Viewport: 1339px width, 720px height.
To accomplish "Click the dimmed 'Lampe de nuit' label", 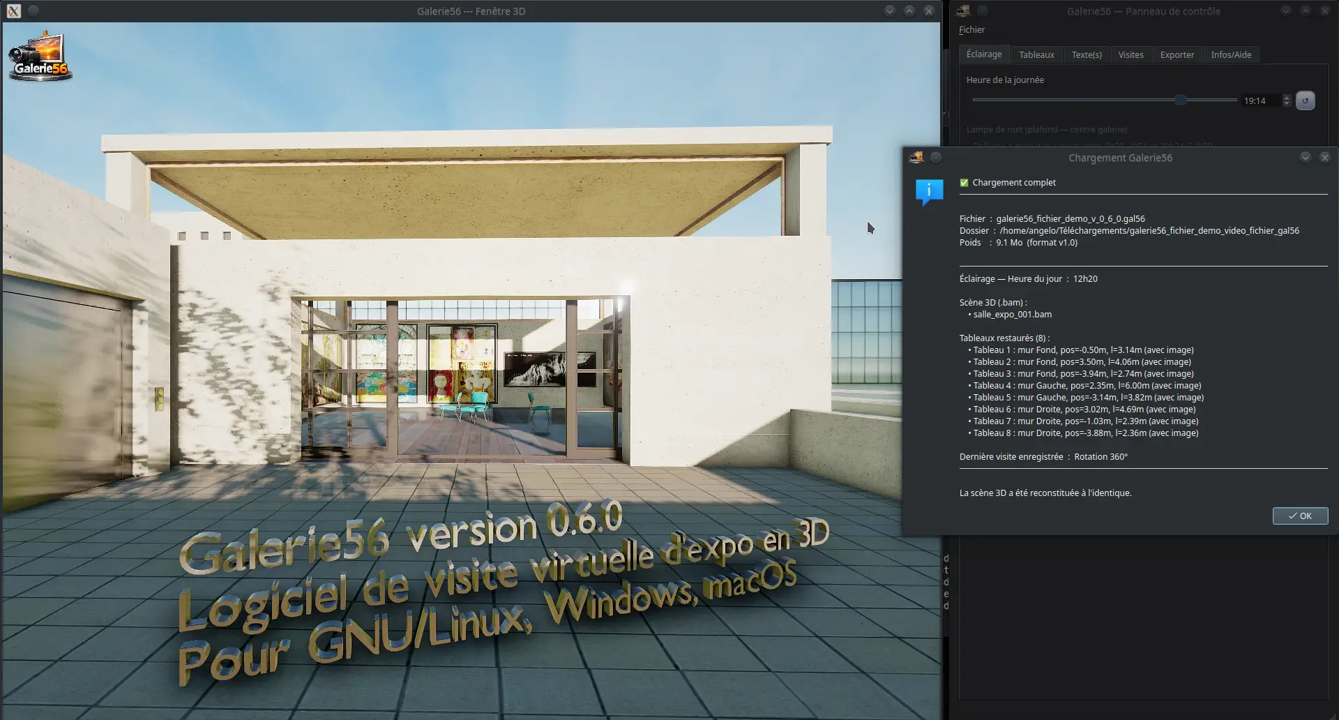I will coord(1047,130).
